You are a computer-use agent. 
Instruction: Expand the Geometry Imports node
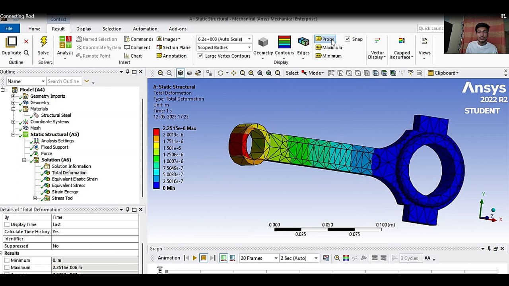click(x=13, y=96)
